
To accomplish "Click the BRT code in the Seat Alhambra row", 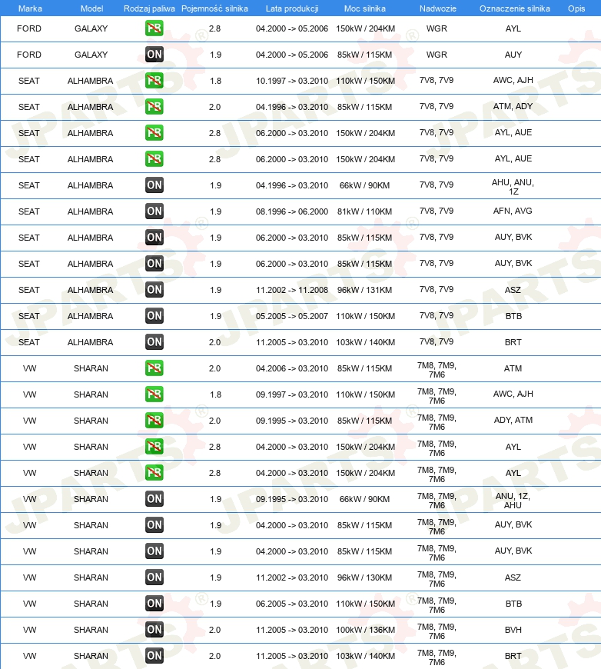I will [513, 341].
